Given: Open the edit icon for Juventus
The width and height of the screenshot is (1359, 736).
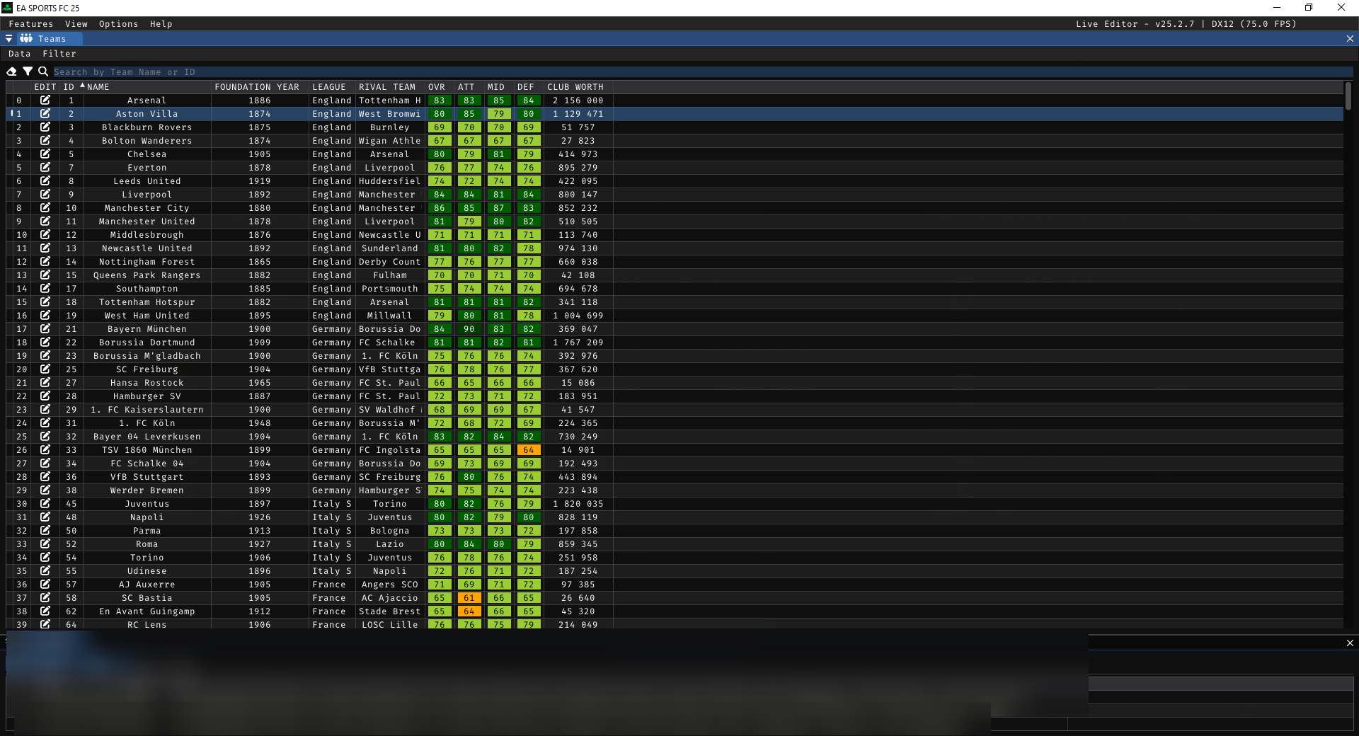Looking at the screenshot, I should [45, 504].
